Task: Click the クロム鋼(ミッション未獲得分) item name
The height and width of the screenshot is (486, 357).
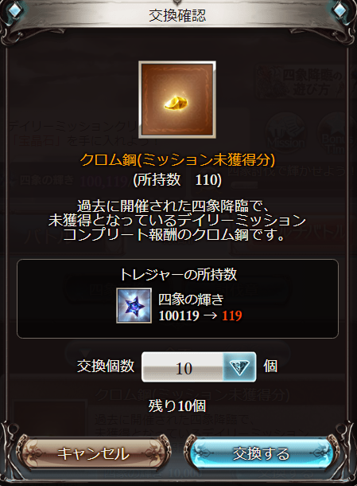Action: click(x=177, y=160)
